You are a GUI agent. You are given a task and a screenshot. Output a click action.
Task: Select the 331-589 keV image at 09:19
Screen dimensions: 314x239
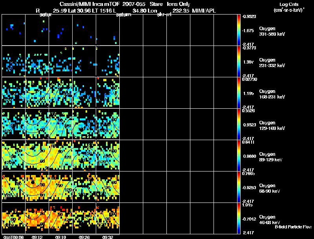point(60,29)
